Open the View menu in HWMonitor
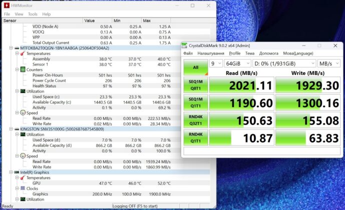Screen dimensions: 345x210 click(19, 14)
